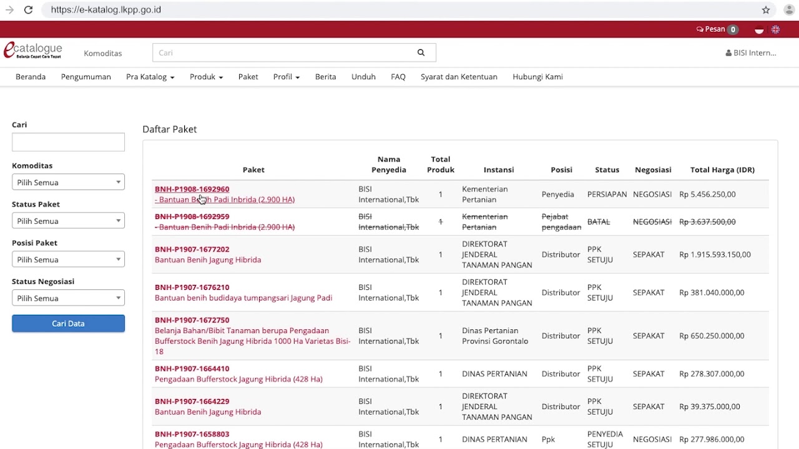Screen dimensions: 799x449
Task: Click the browser reload icon
Action: point(28,10)
